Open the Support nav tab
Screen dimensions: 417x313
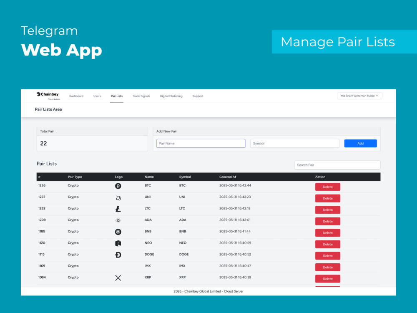tap(198, 96)
